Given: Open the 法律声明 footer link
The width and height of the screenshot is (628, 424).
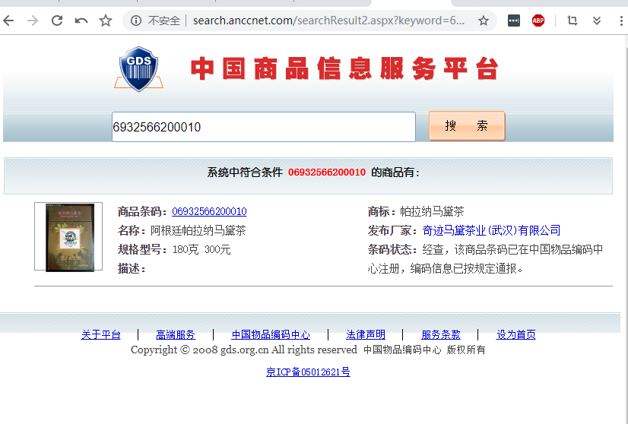Looking at the screenshot, I should [x=366, y=334].
